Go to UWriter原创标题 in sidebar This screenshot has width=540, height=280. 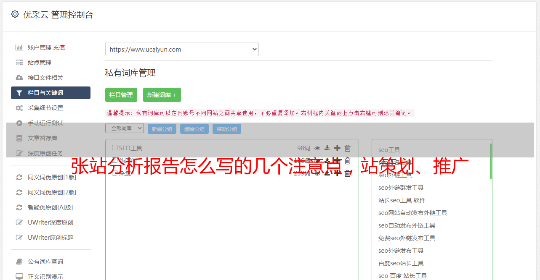point(51,238)
